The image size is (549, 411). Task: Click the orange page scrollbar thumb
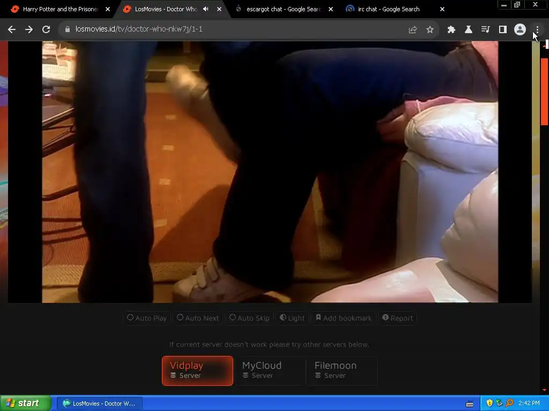(545, 92)
